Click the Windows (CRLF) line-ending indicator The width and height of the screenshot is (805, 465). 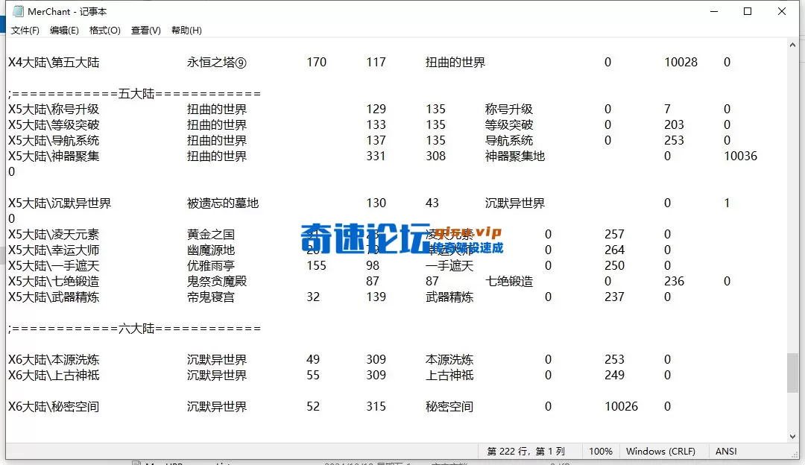[663, 451]
